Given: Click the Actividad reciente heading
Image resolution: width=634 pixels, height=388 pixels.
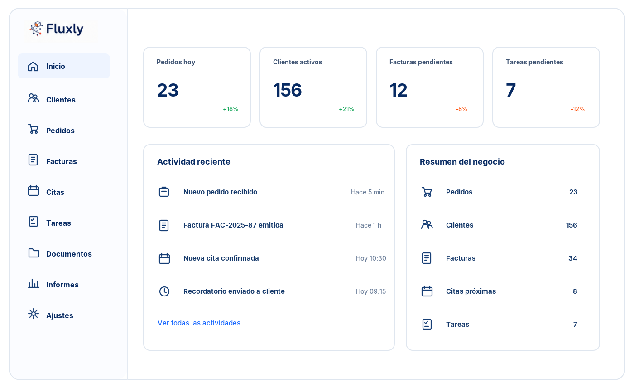Looking at the screenshot, I should tap(194, 162).
